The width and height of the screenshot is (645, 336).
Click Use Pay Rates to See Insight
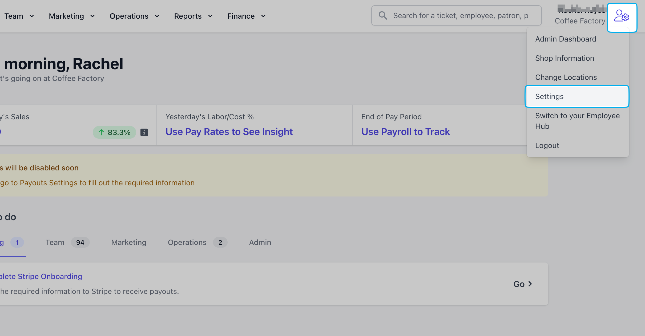pos(229,132)
